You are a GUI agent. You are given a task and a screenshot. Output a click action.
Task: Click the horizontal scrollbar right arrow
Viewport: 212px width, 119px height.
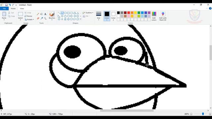[208, 110]
